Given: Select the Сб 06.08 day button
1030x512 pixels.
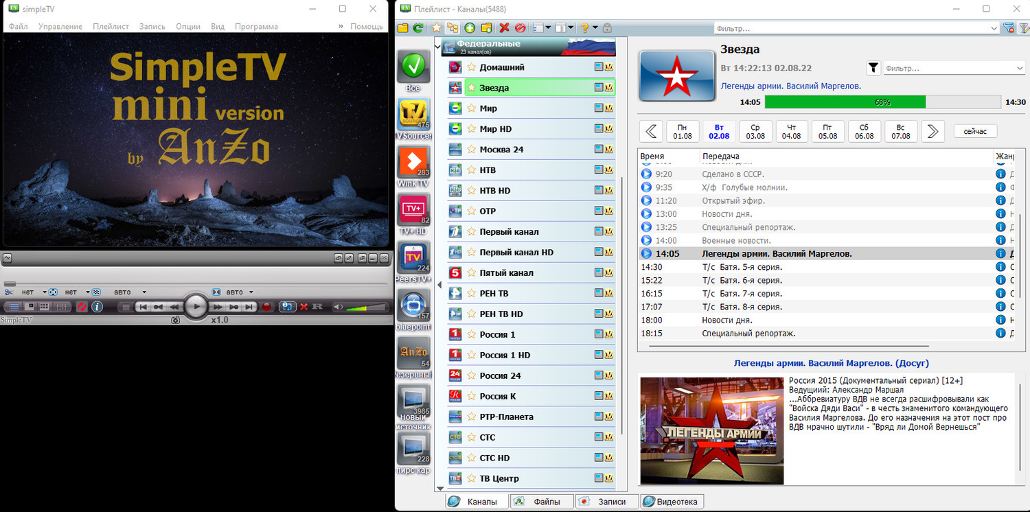Looking at the screenshot, I should [x=865, y=131].
